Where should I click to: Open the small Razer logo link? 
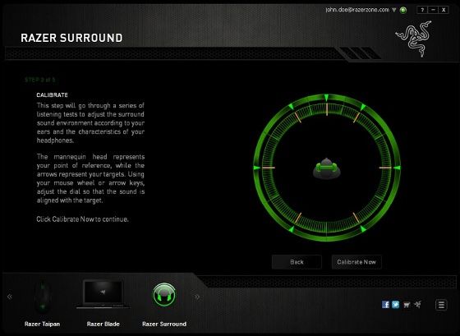point(418,304)
